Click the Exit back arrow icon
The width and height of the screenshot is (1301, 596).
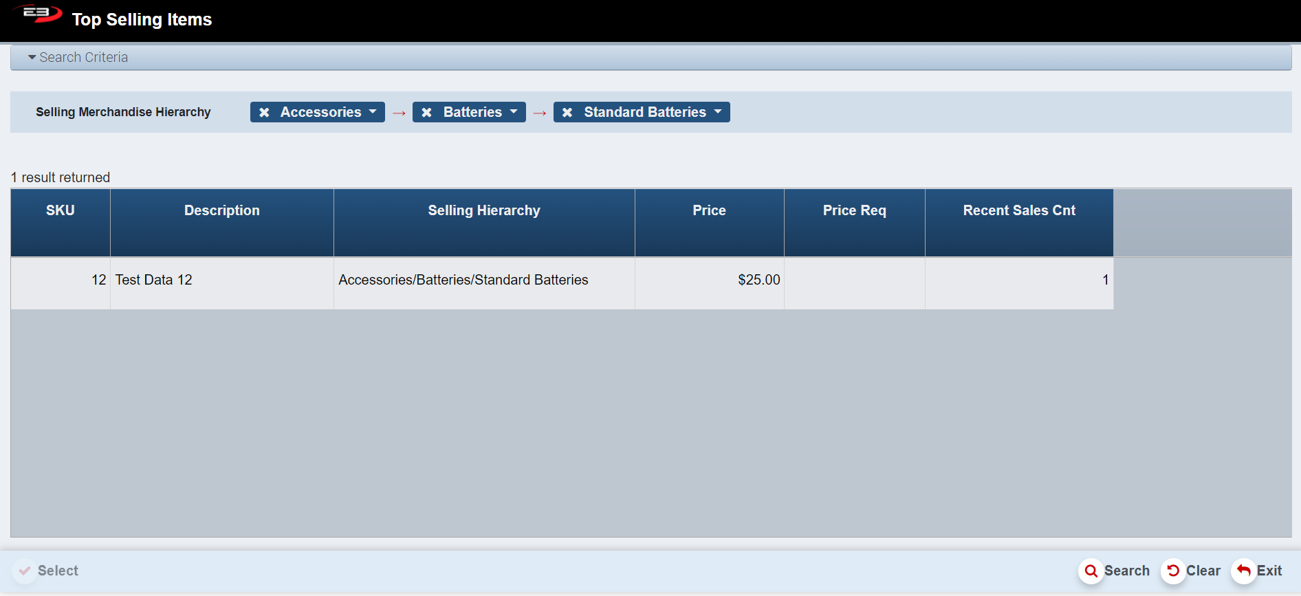1243,571
